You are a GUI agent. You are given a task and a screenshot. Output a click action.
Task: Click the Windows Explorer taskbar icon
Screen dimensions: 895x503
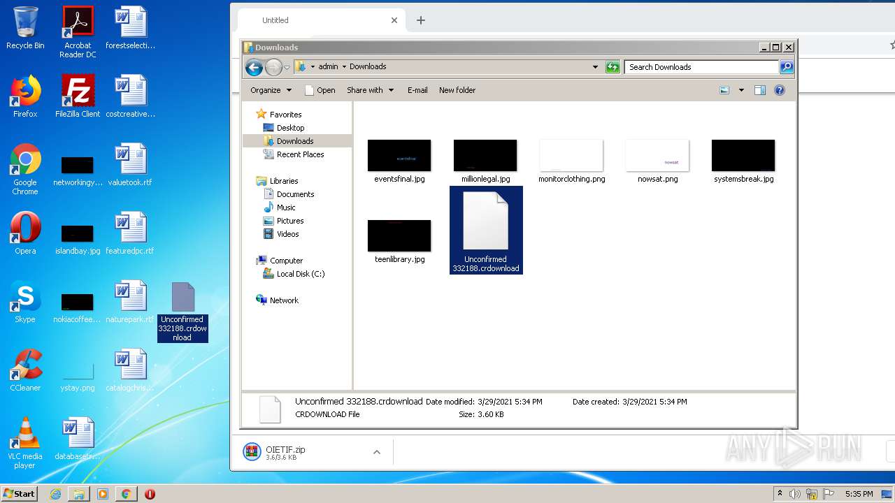[79, 494]
